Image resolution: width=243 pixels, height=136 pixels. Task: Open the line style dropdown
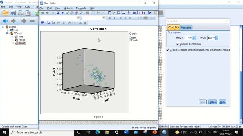[153, 18]
